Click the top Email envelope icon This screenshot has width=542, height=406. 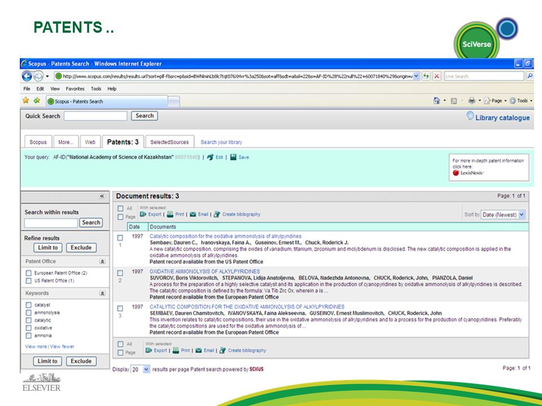[x=193, y=214]
